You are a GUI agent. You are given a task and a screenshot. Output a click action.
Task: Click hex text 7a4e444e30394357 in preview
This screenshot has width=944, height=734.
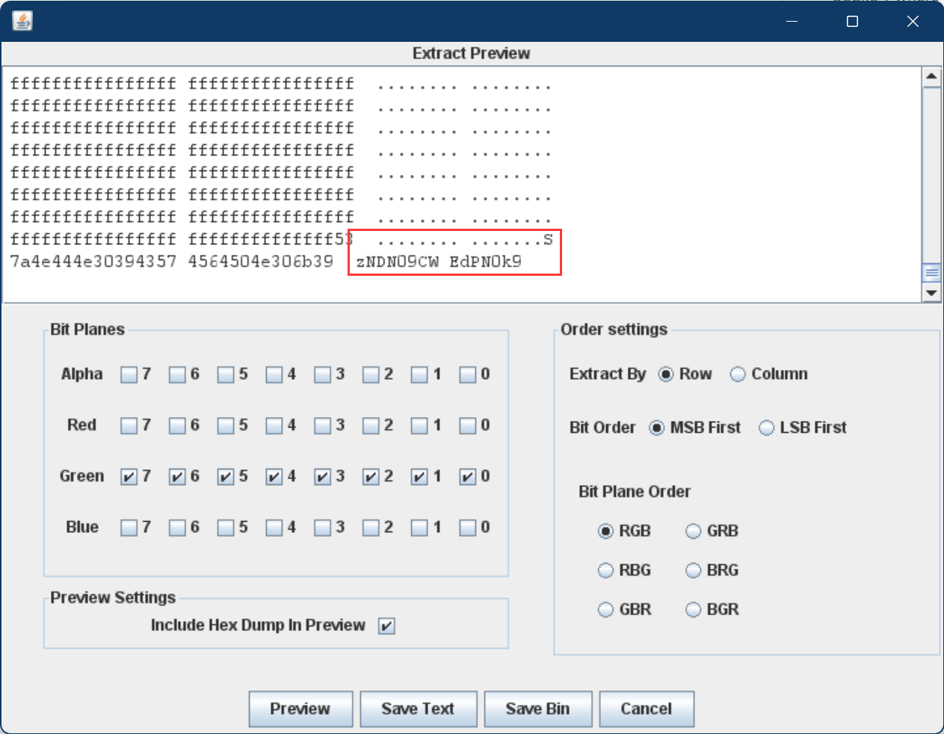point(93,262)
